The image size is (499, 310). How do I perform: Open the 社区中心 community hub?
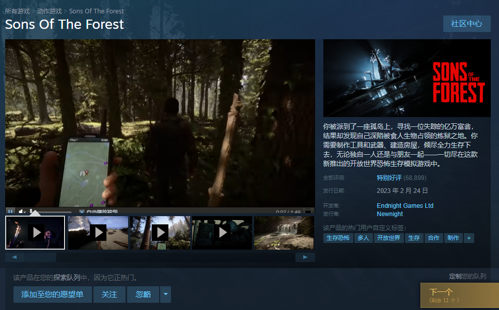(466, 24)
